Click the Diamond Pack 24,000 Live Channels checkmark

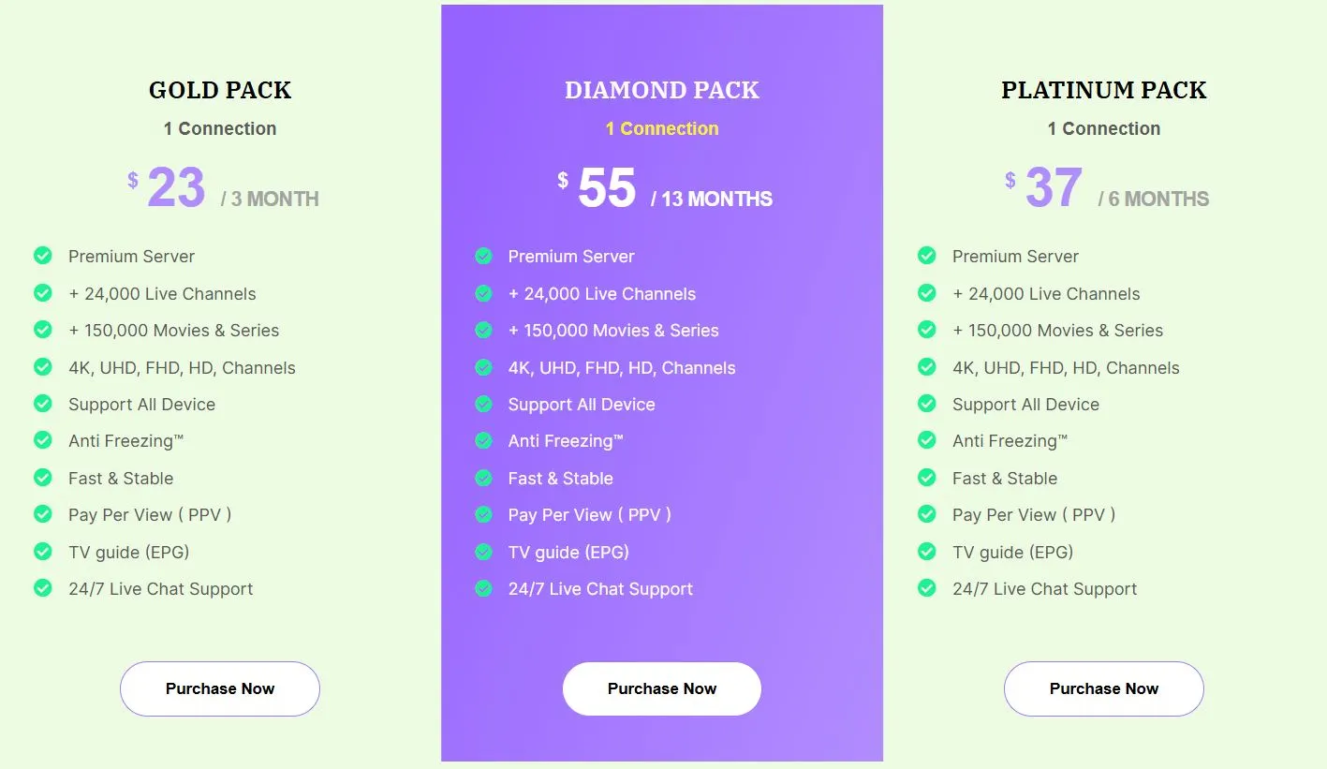(x=483, y=293)
